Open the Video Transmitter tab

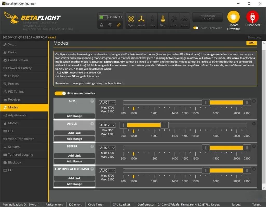(24, 139)
